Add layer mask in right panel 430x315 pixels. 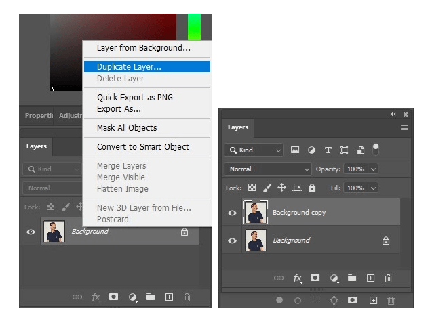coord(315,278)
